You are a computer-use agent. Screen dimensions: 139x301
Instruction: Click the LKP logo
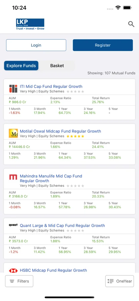pyautogui.click(x=30, y=24)
